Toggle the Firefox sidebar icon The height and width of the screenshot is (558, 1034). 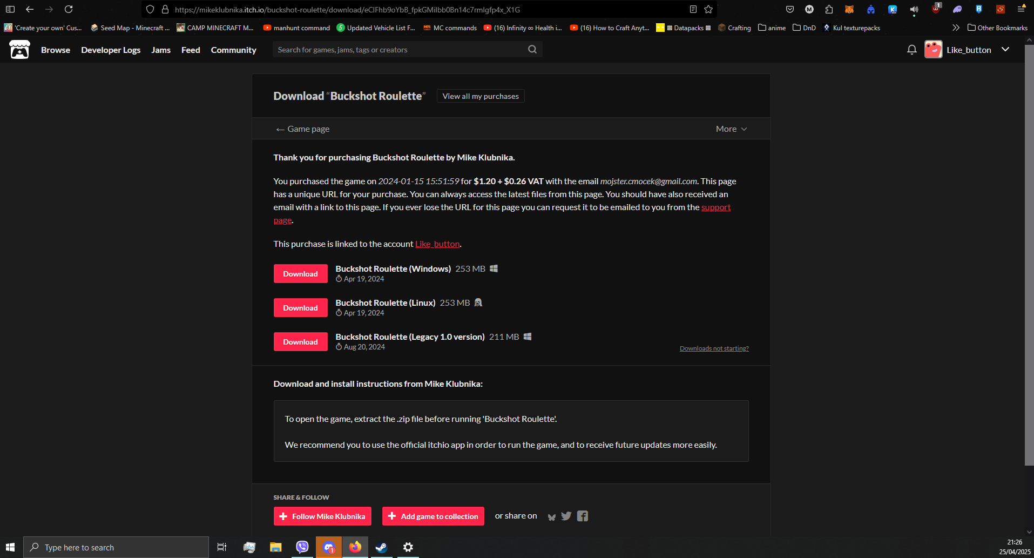[x=10, y=9]
